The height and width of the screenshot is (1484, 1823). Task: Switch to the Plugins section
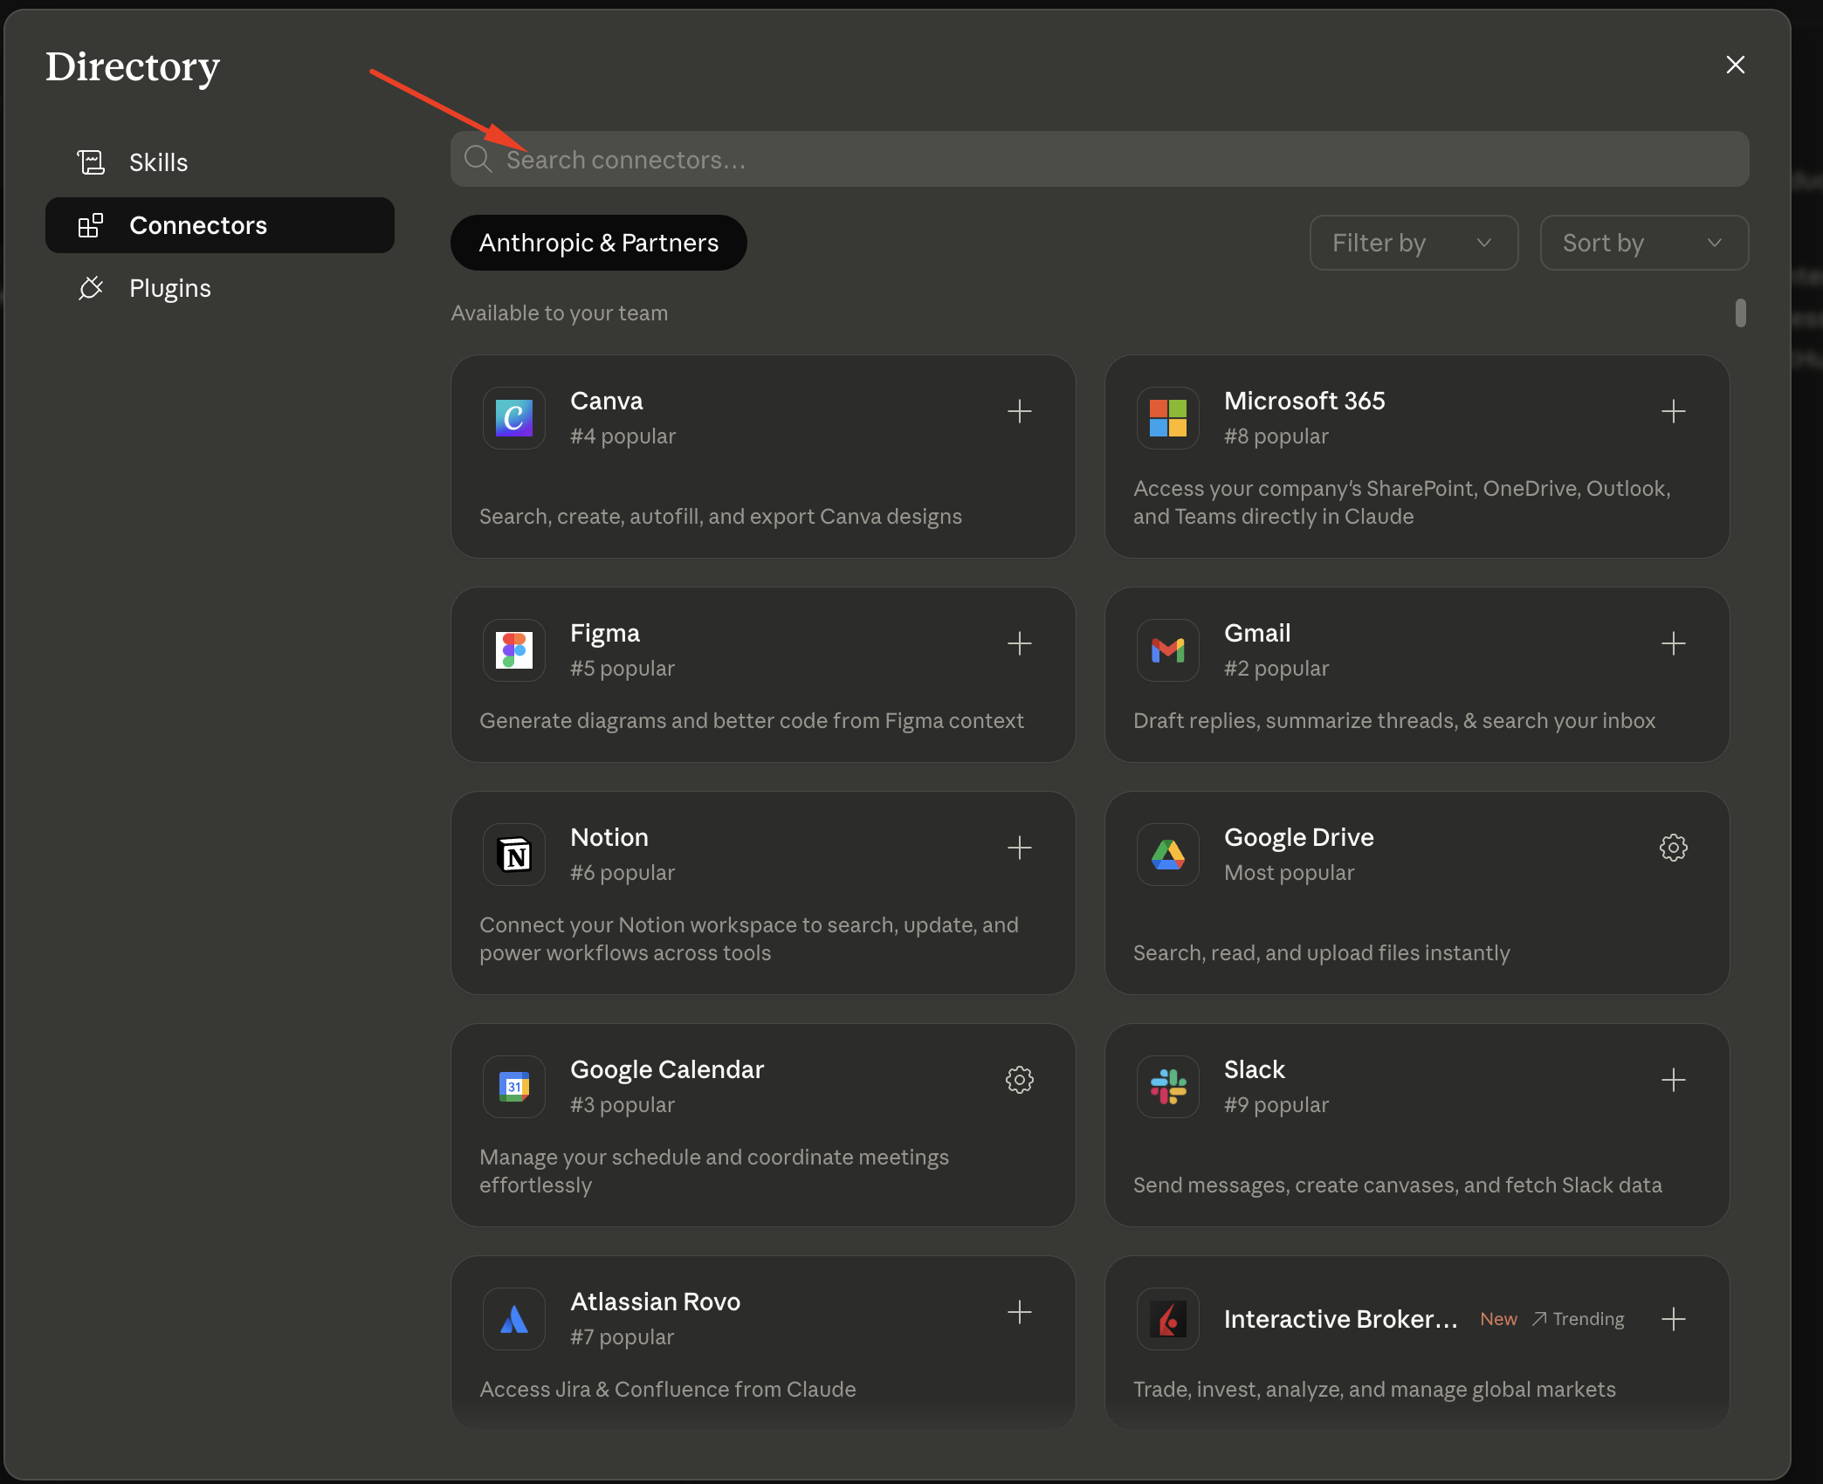[x=220, y=288]
